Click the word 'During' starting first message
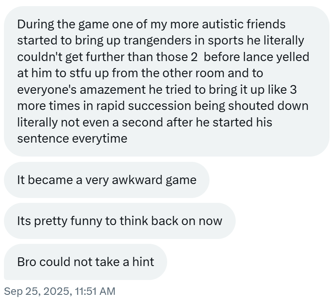This screenshot has width=333, height=304. click(35, 24)
